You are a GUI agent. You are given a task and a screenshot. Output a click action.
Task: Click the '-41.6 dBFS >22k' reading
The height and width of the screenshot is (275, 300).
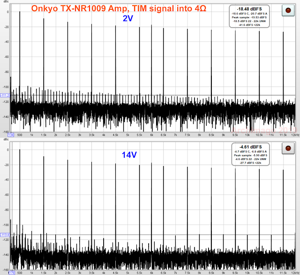point(249,25)
